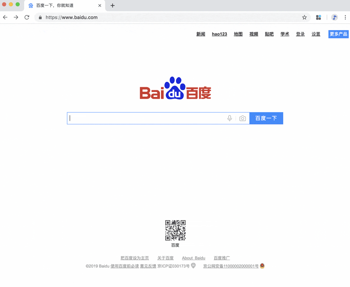Click the ICP shield badge icon
The image size is (350, 287).
pos(193,266)
